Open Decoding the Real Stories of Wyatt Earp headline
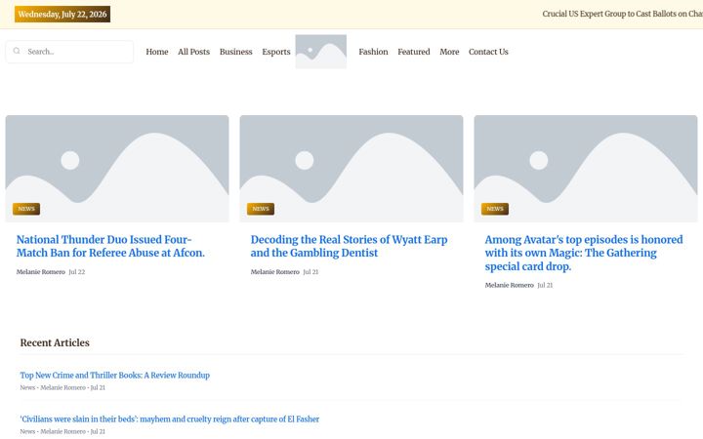This screenshot has height=439, width=703. click(x=349, y=246)
